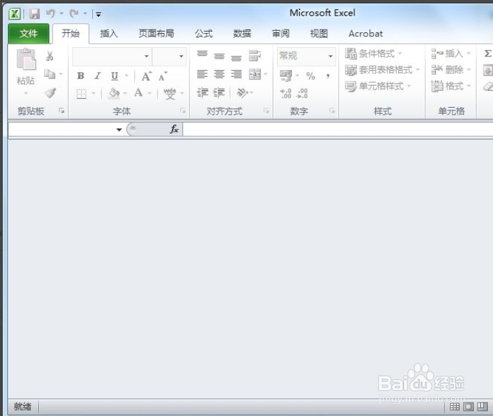Switch to the 审阅 (Review) tab
This screenshot has height=416, width=493.
280,34
